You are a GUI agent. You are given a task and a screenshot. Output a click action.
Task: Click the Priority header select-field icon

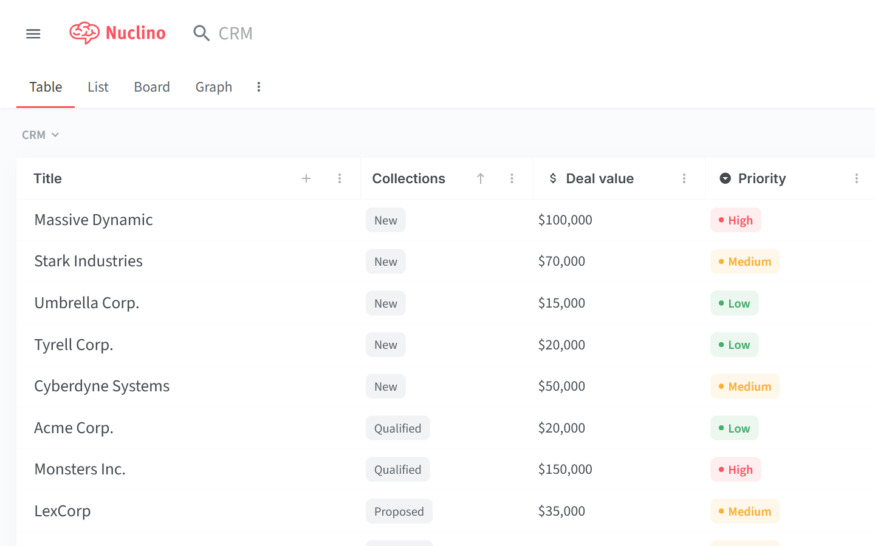tap(725, 178)
